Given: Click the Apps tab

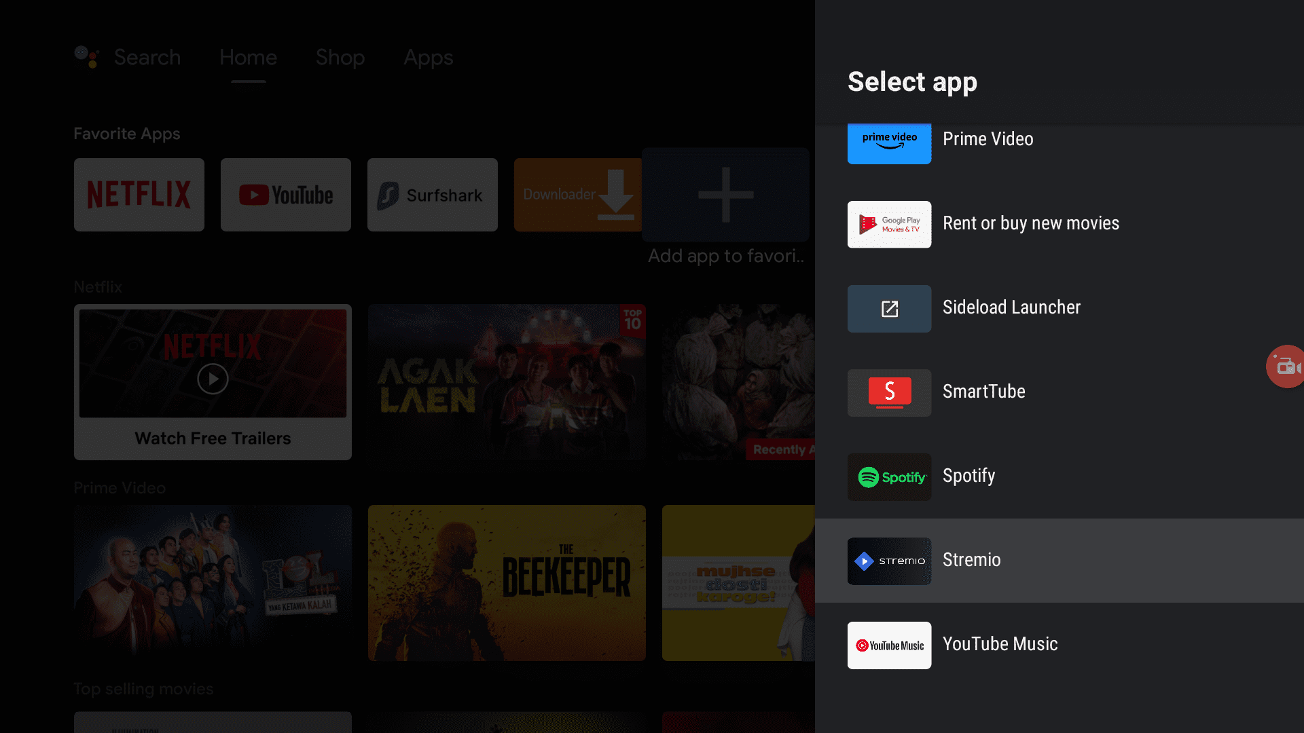Looking at the screenshot, I should point(427,57).
